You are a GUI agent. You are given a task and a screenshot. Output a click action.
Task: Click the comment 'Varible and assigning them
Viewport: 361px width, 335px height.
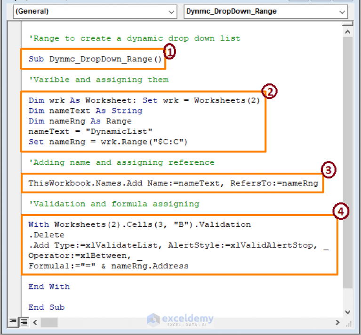98,80
